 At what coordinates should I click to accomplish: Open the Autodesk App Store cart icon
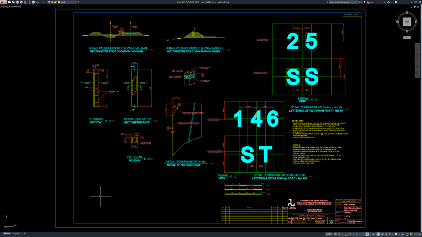[384, 3]
